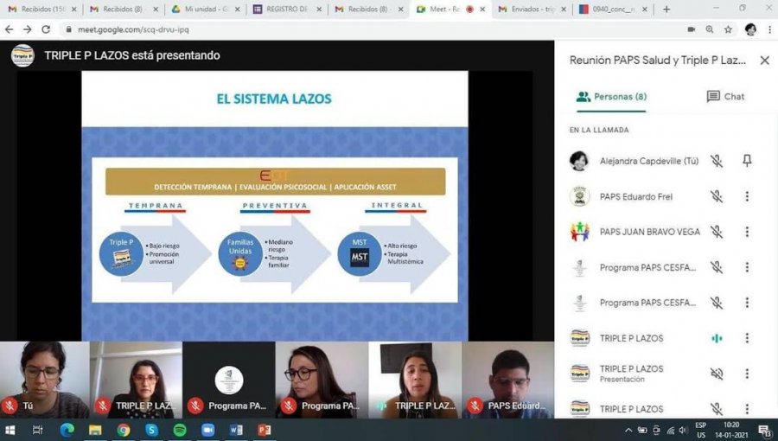Mute PAPS Eduardo Frei's microphone
Screen dimensions: 778x441
point(716,196)
